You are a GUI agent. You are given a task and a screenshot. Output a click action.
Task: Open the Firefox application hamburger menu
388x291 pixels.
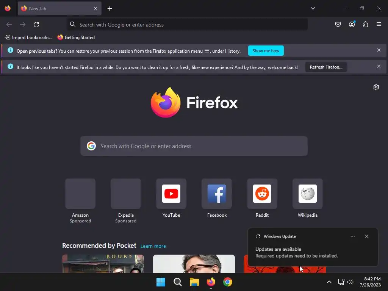pyautogui.click(x=379, y=24)
